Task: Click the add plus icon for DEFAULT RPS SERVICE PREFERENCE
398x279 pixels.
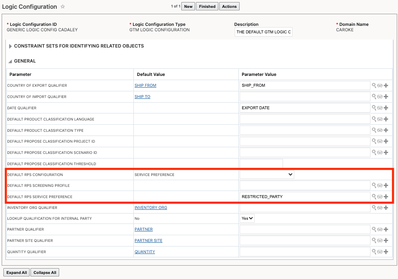Action: pos(385,196)
